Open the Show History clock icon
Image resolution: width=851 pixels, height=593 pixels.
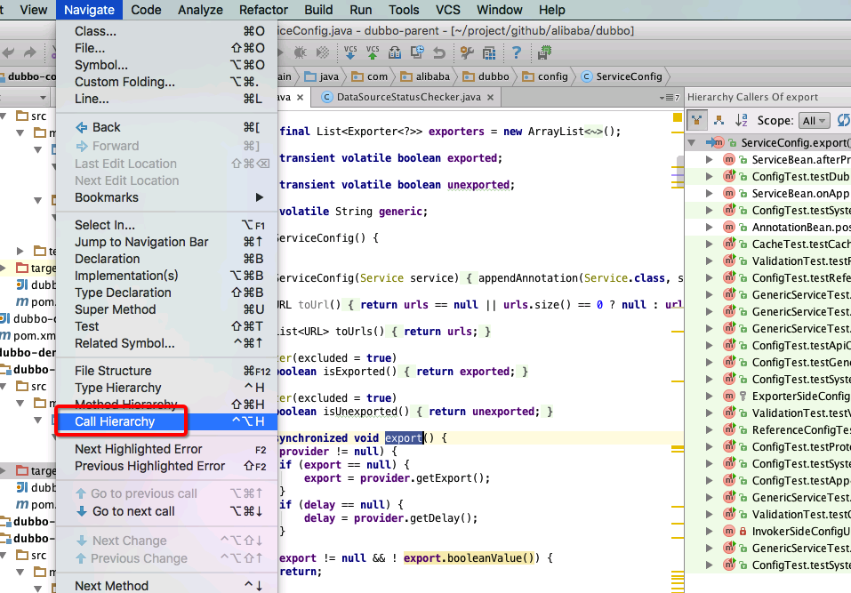pos(417,52)
